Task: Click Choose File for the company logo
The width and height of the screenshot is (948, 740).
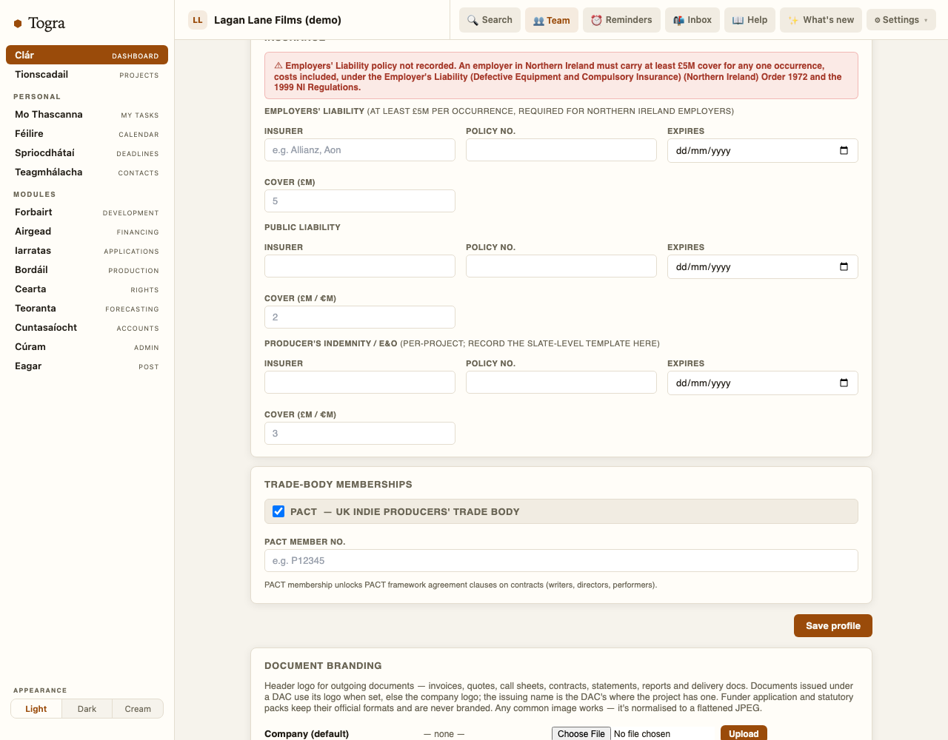Action: [581, 733]
